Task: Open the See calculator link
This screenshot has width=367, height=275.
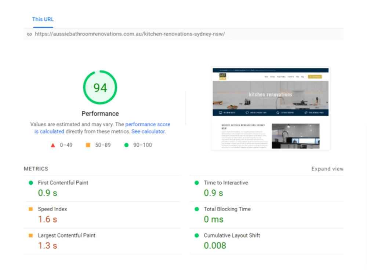Action: click(148, 131)
